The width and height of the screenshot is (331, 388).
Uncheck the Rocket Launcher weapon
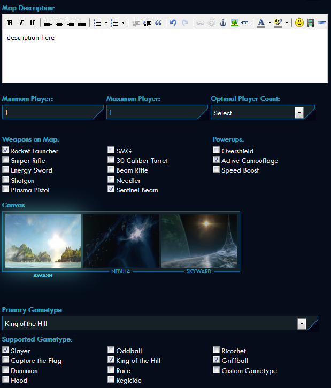pos(6,151)
